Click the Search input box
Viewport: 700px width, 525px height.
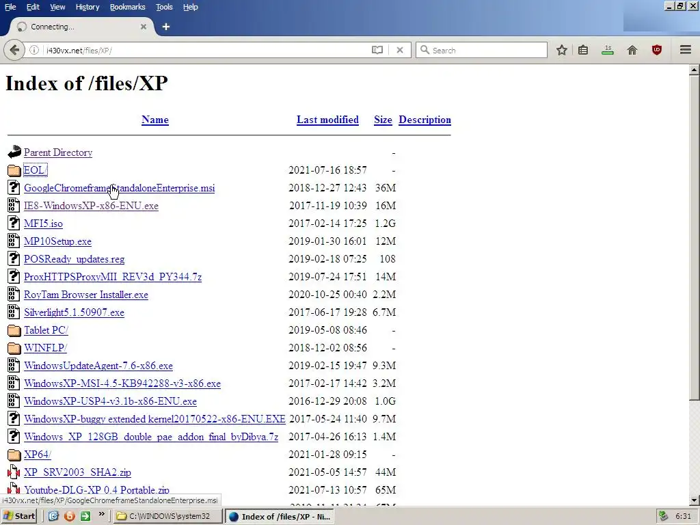pos(481,50)
